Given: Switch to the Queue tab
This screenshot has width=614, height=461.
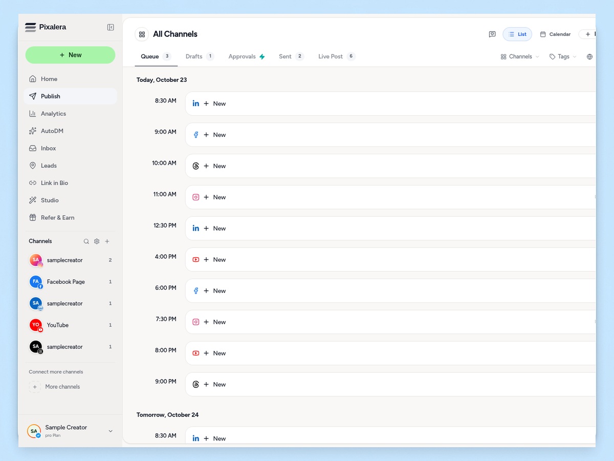Looking at the screenshot, I should point(156,56).
